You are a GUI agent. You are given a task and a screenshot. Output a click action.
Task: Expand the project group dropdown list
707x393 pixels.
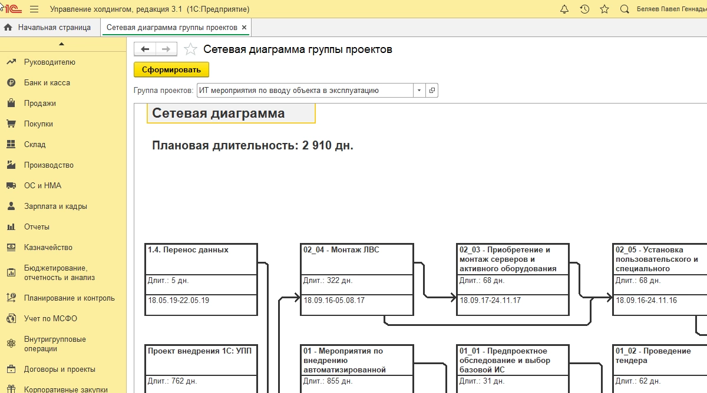coord(419,91)
